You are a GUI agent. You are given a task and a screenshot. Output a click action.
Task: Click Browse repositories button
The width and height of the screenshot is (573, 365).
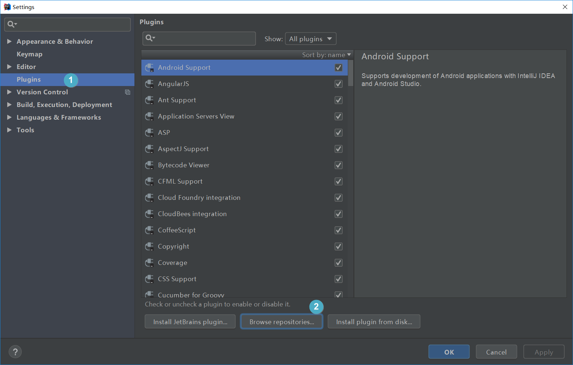click(x=282, y=322)
